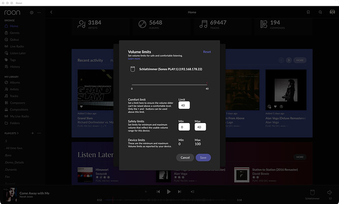Open search with the magnifier icon

[320, 12]
